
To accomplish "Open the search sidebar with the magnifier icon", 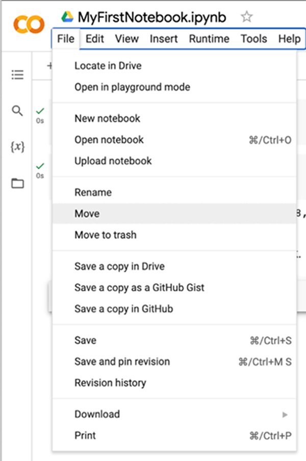I will coord(17,110).
